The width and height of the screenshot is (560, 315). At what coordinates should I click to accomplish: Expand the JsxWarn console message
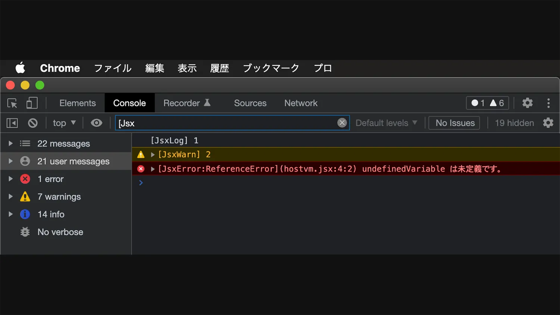pos(153,155)
